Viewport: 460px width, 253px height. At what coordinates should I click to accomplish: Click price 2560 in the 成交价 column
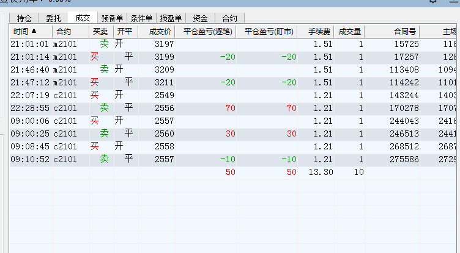(x=165, y=134)
